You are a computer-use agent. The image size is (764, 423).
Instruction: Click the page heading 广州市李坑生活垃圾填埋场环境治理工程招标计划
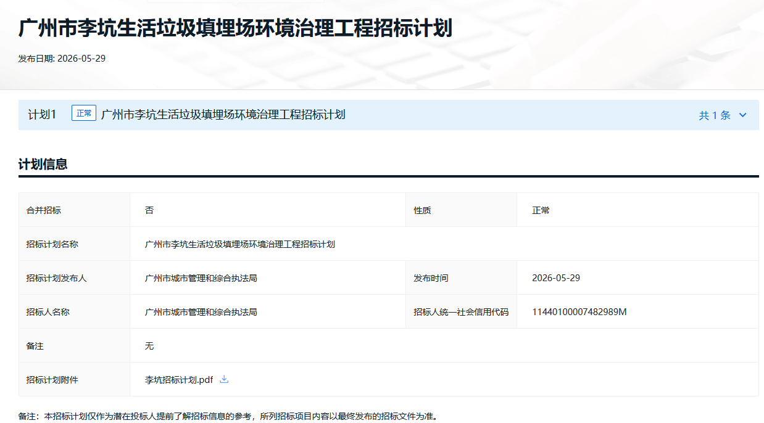tap(235, 28)
